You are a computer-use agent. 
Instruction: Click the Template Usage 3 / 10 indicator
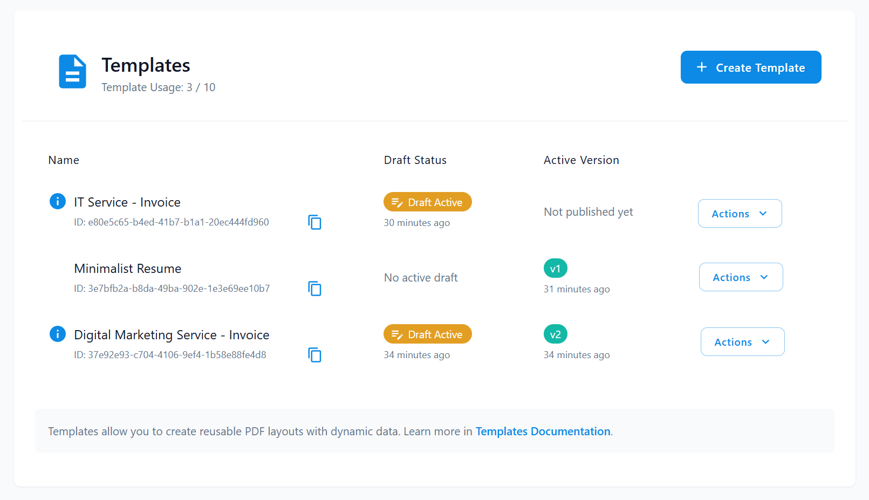[159, 87]
